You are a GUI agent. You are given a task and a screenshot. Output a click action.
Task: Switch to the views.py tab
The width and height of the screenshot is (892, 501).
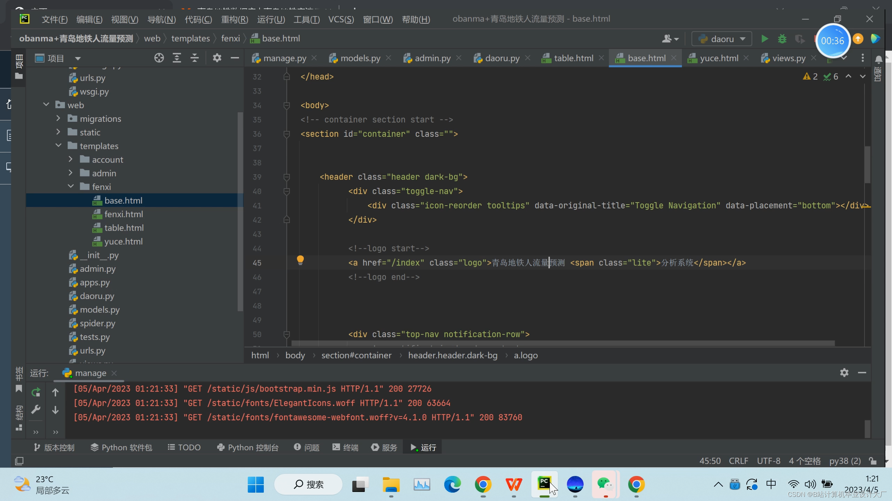click(789, 58)
